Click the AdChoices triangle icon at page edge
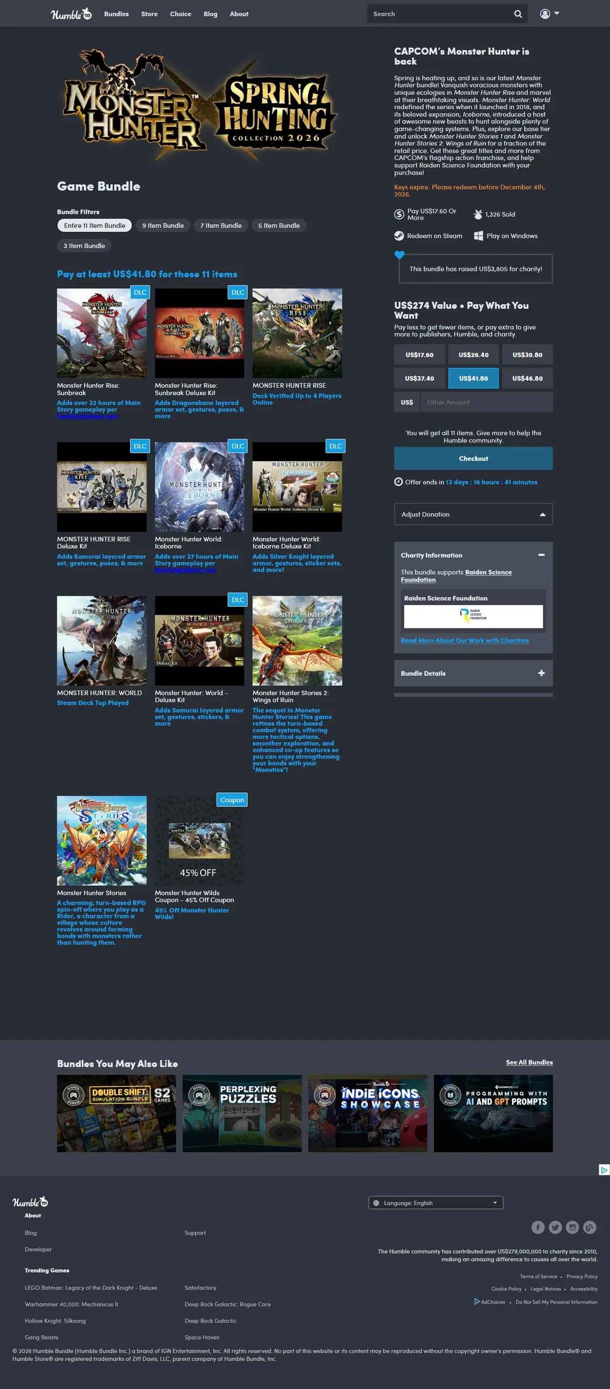The width and height of the screenshot is (610, 1389). pos(604,1169)
